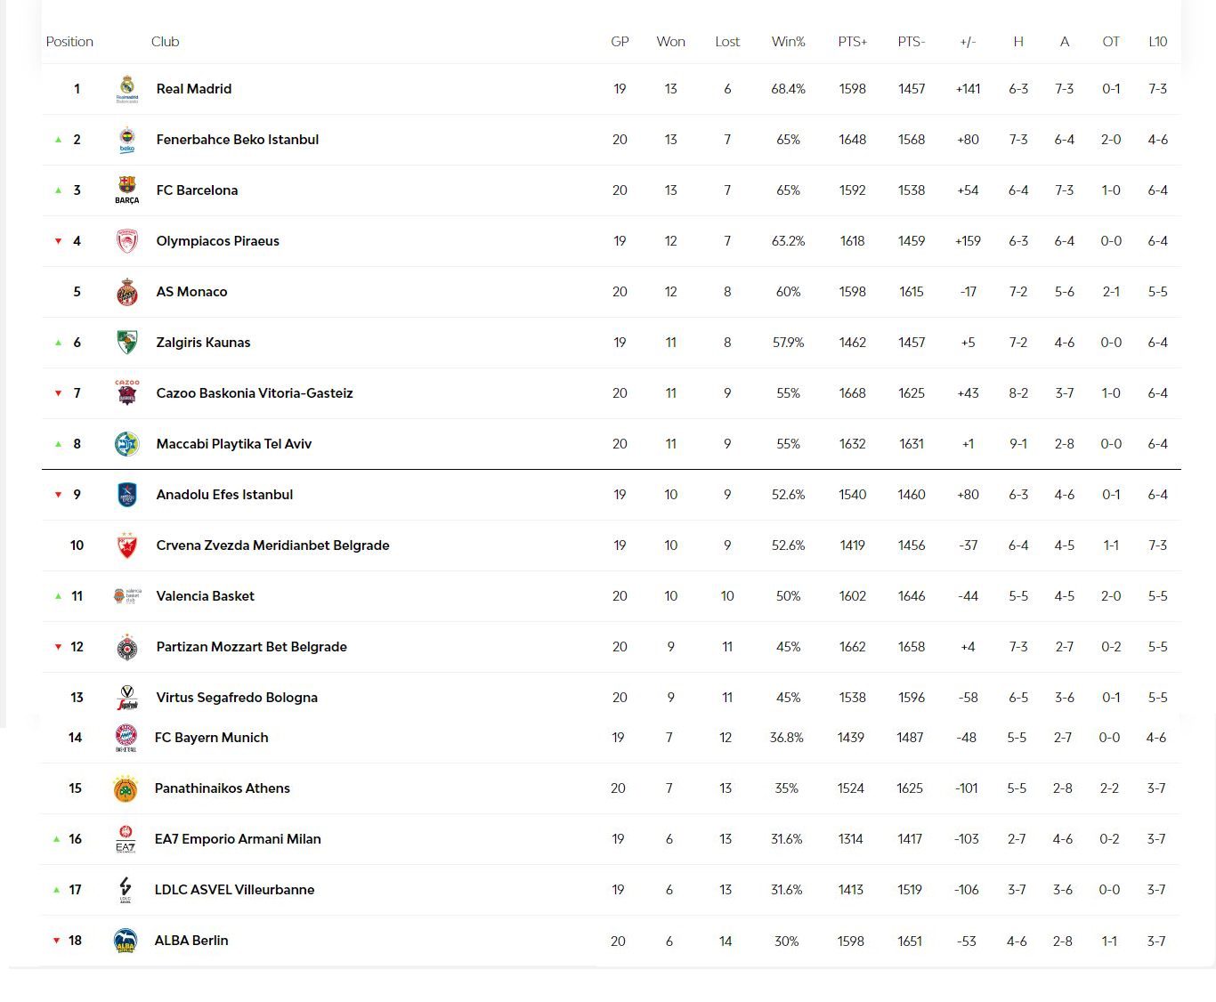Sort by PTS+ column header
This screenshot has height=1002, width=1216.
852,42
